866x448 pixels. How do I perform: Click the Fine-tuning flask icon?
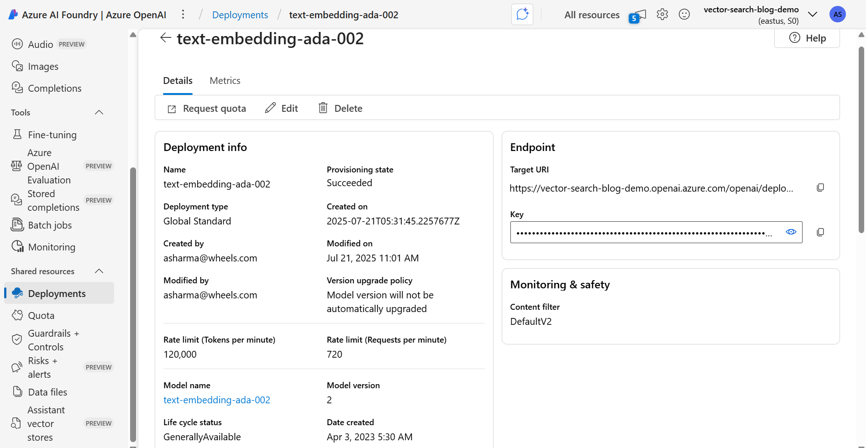17,134
